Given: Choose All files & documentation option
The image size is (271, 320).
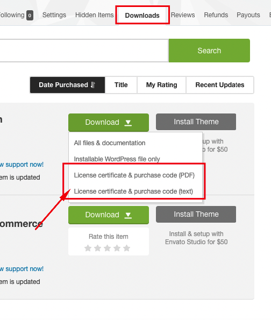Looking at the screenshot, I should [x=110, y=143].
